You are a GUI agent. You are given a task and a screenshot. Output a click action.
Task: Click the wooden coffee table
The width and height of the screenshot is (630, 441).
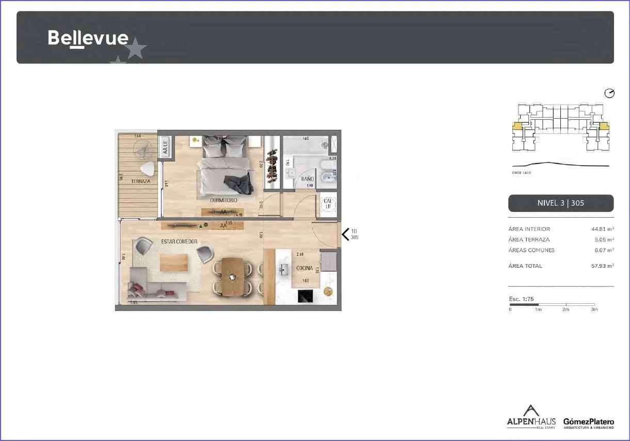click(x=174, y=263)
